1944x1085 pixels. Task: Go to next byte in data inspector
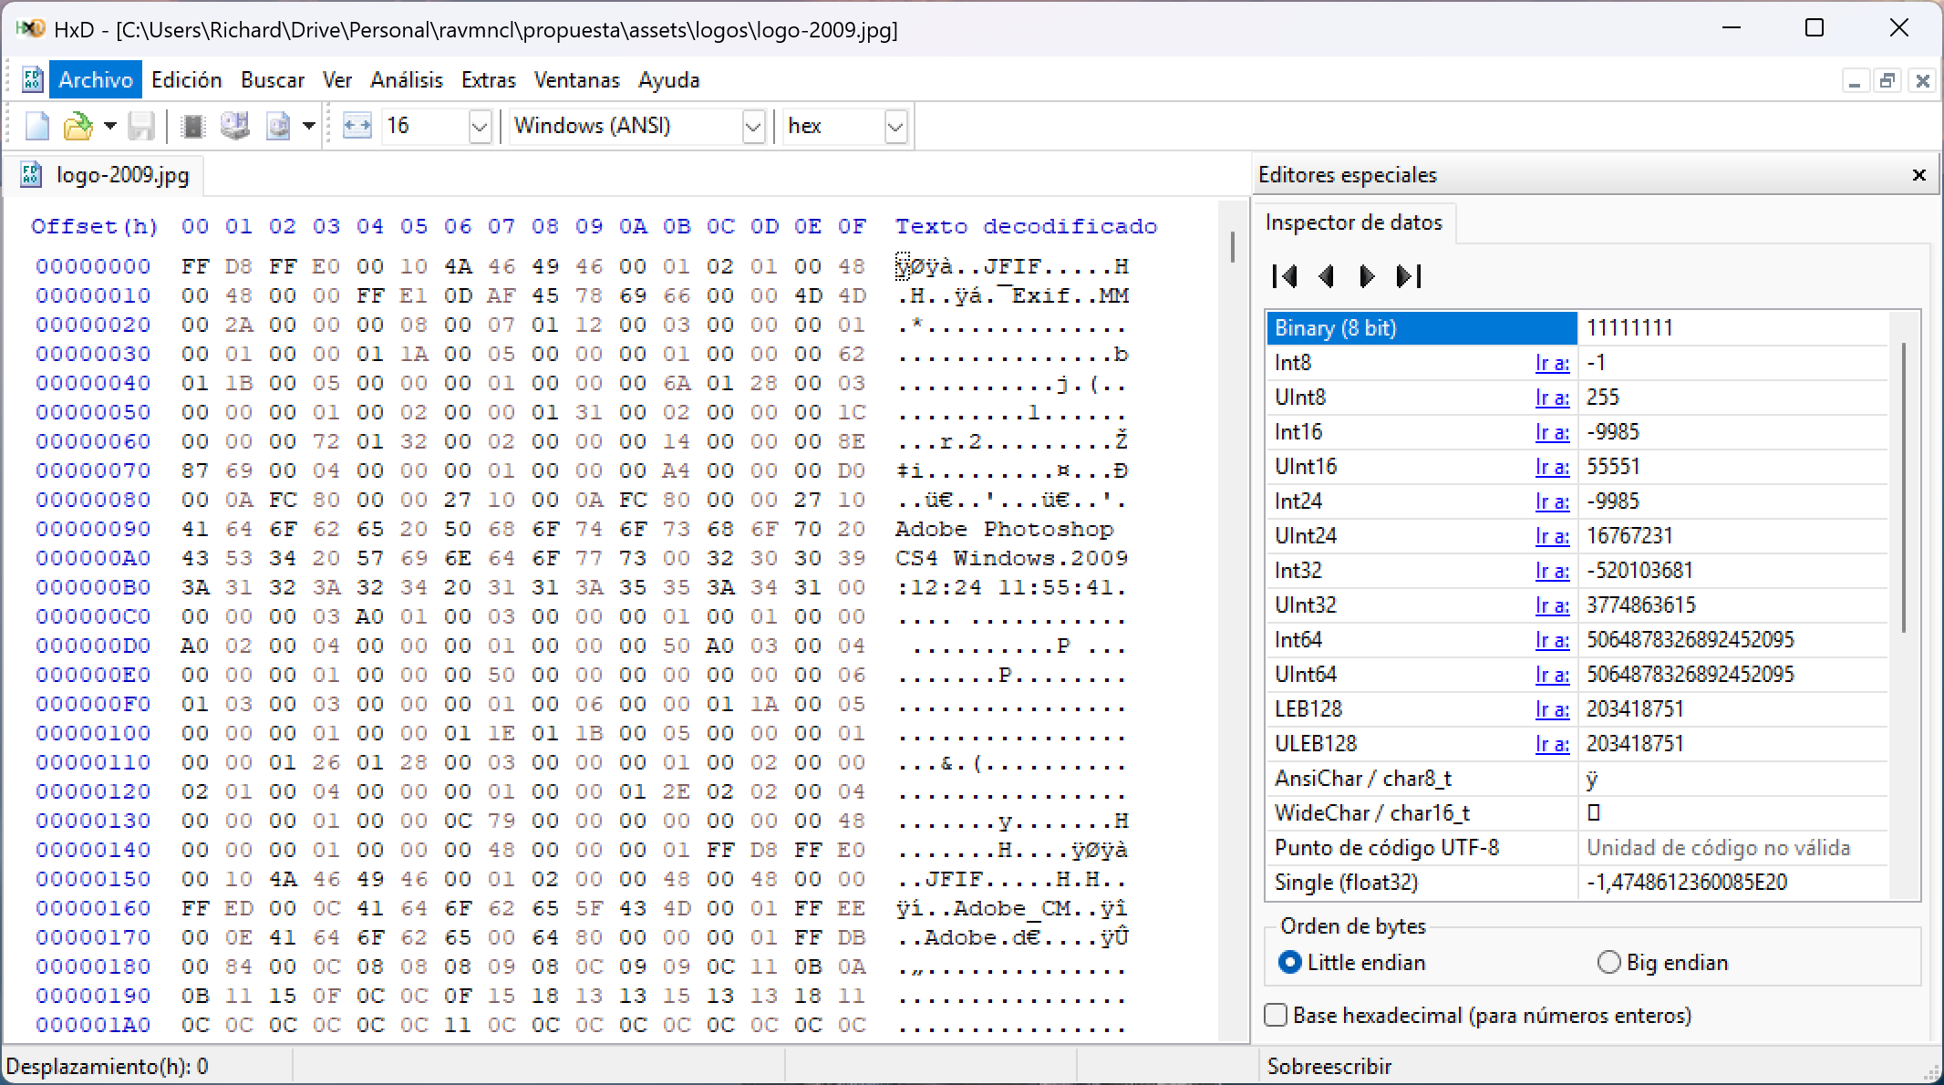click(1367, 276)
